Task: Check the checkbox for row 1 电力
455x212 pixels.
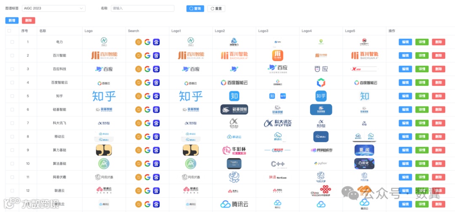Action: (x=12, y=42)
